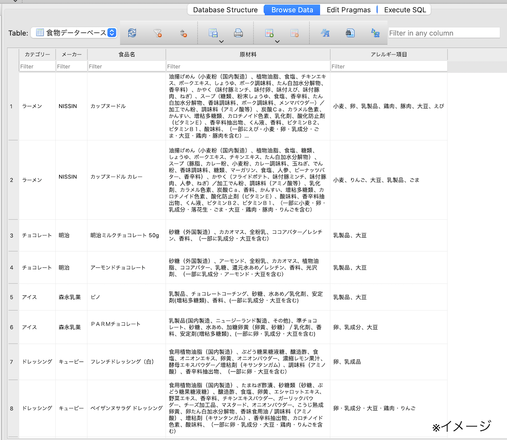
Task: Select the cell フレンチドレッシング（白）
Action: tap(127, 362)
